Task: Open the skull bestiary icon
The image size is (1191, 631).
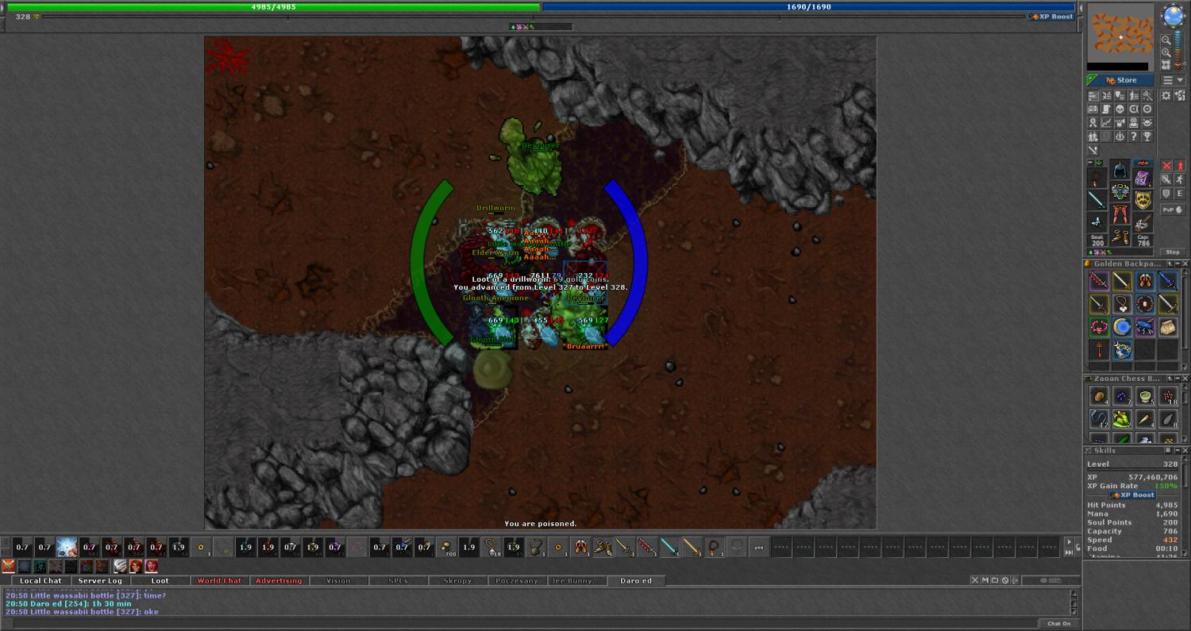Action: tap(1120, 109)
